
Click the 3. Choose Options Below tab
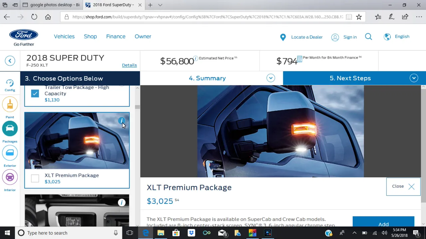click(80, 78)
